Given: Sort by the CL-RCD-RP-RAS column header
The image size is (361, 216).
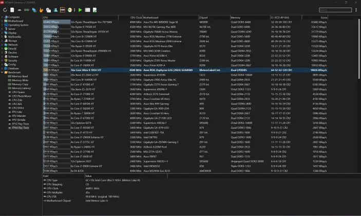Looking at the screenshot, I should (x=286, y=17).
